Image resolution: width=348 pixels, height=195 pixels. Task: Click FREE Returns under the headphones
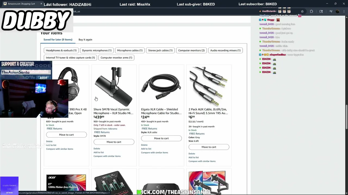[x=54, y=129]
